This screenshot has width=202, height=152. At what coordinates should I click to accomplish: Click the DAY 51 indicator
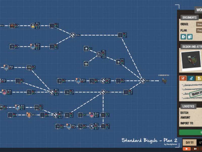(x=190, y=142)
